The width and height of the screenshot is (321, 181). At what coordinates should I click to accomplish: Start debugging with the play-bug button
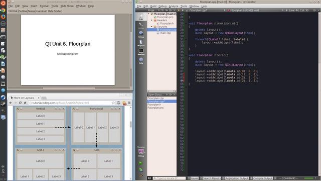[x=141, y=169]
